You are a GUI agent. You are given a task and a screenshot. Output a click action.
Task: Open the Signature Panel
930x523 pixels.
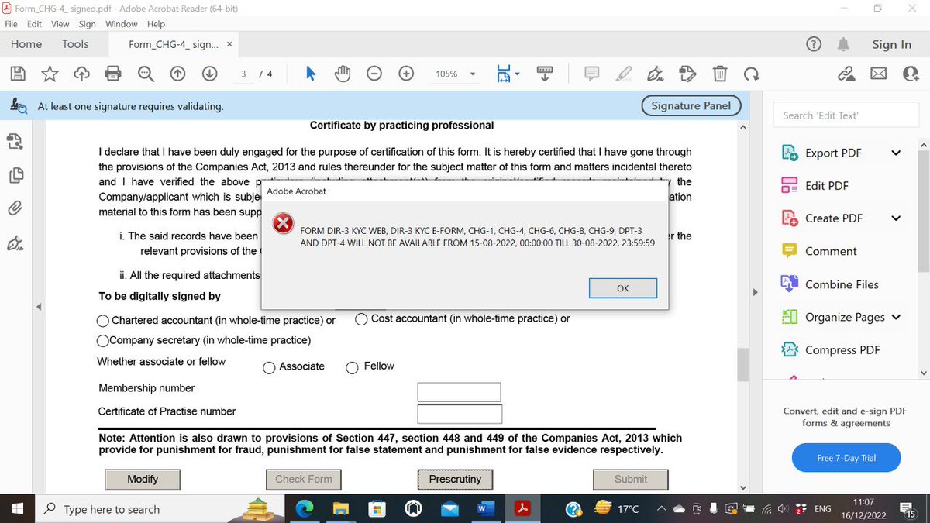[691, 105]
